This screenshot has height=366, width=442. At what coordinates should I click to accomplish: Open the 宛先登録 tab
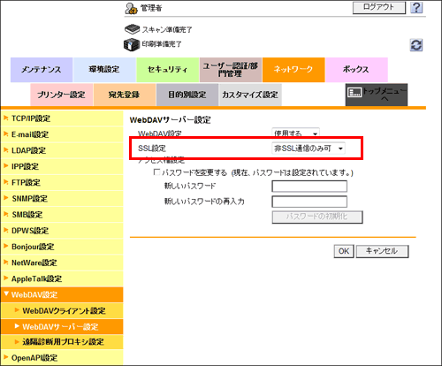pyautogui.click(x=125, y=95)
